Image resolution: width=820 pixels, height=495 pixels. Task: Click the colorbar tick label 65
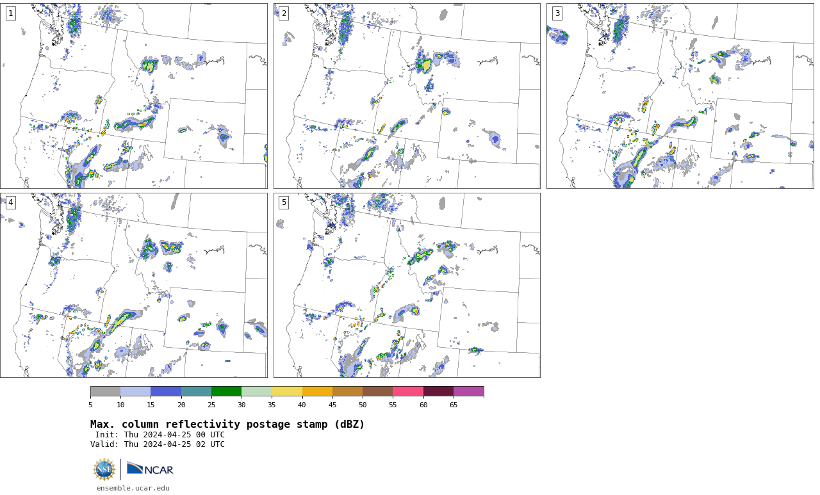(x=454, y=405)
